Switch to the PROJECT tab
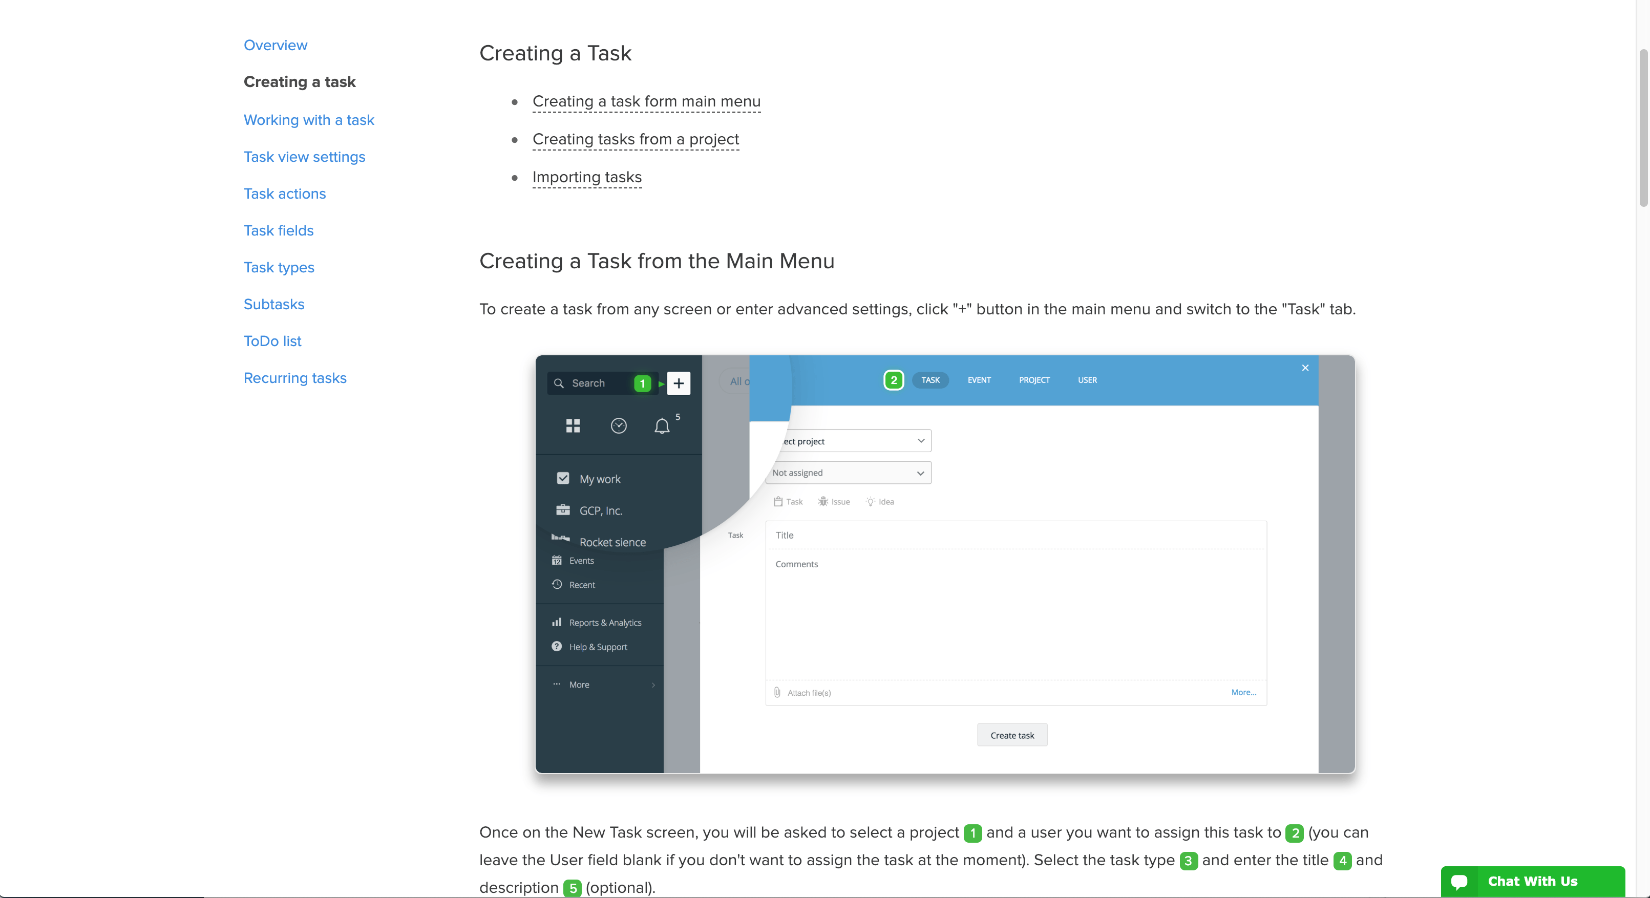Image resolution: width=1650 pixels, height=898 pixels. pos(1034,380)
